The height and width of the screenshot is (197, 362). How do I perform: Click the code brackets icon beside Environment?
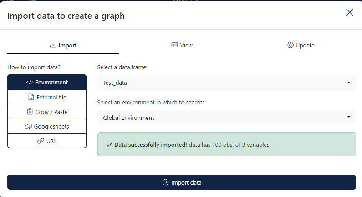pos(30,83)
